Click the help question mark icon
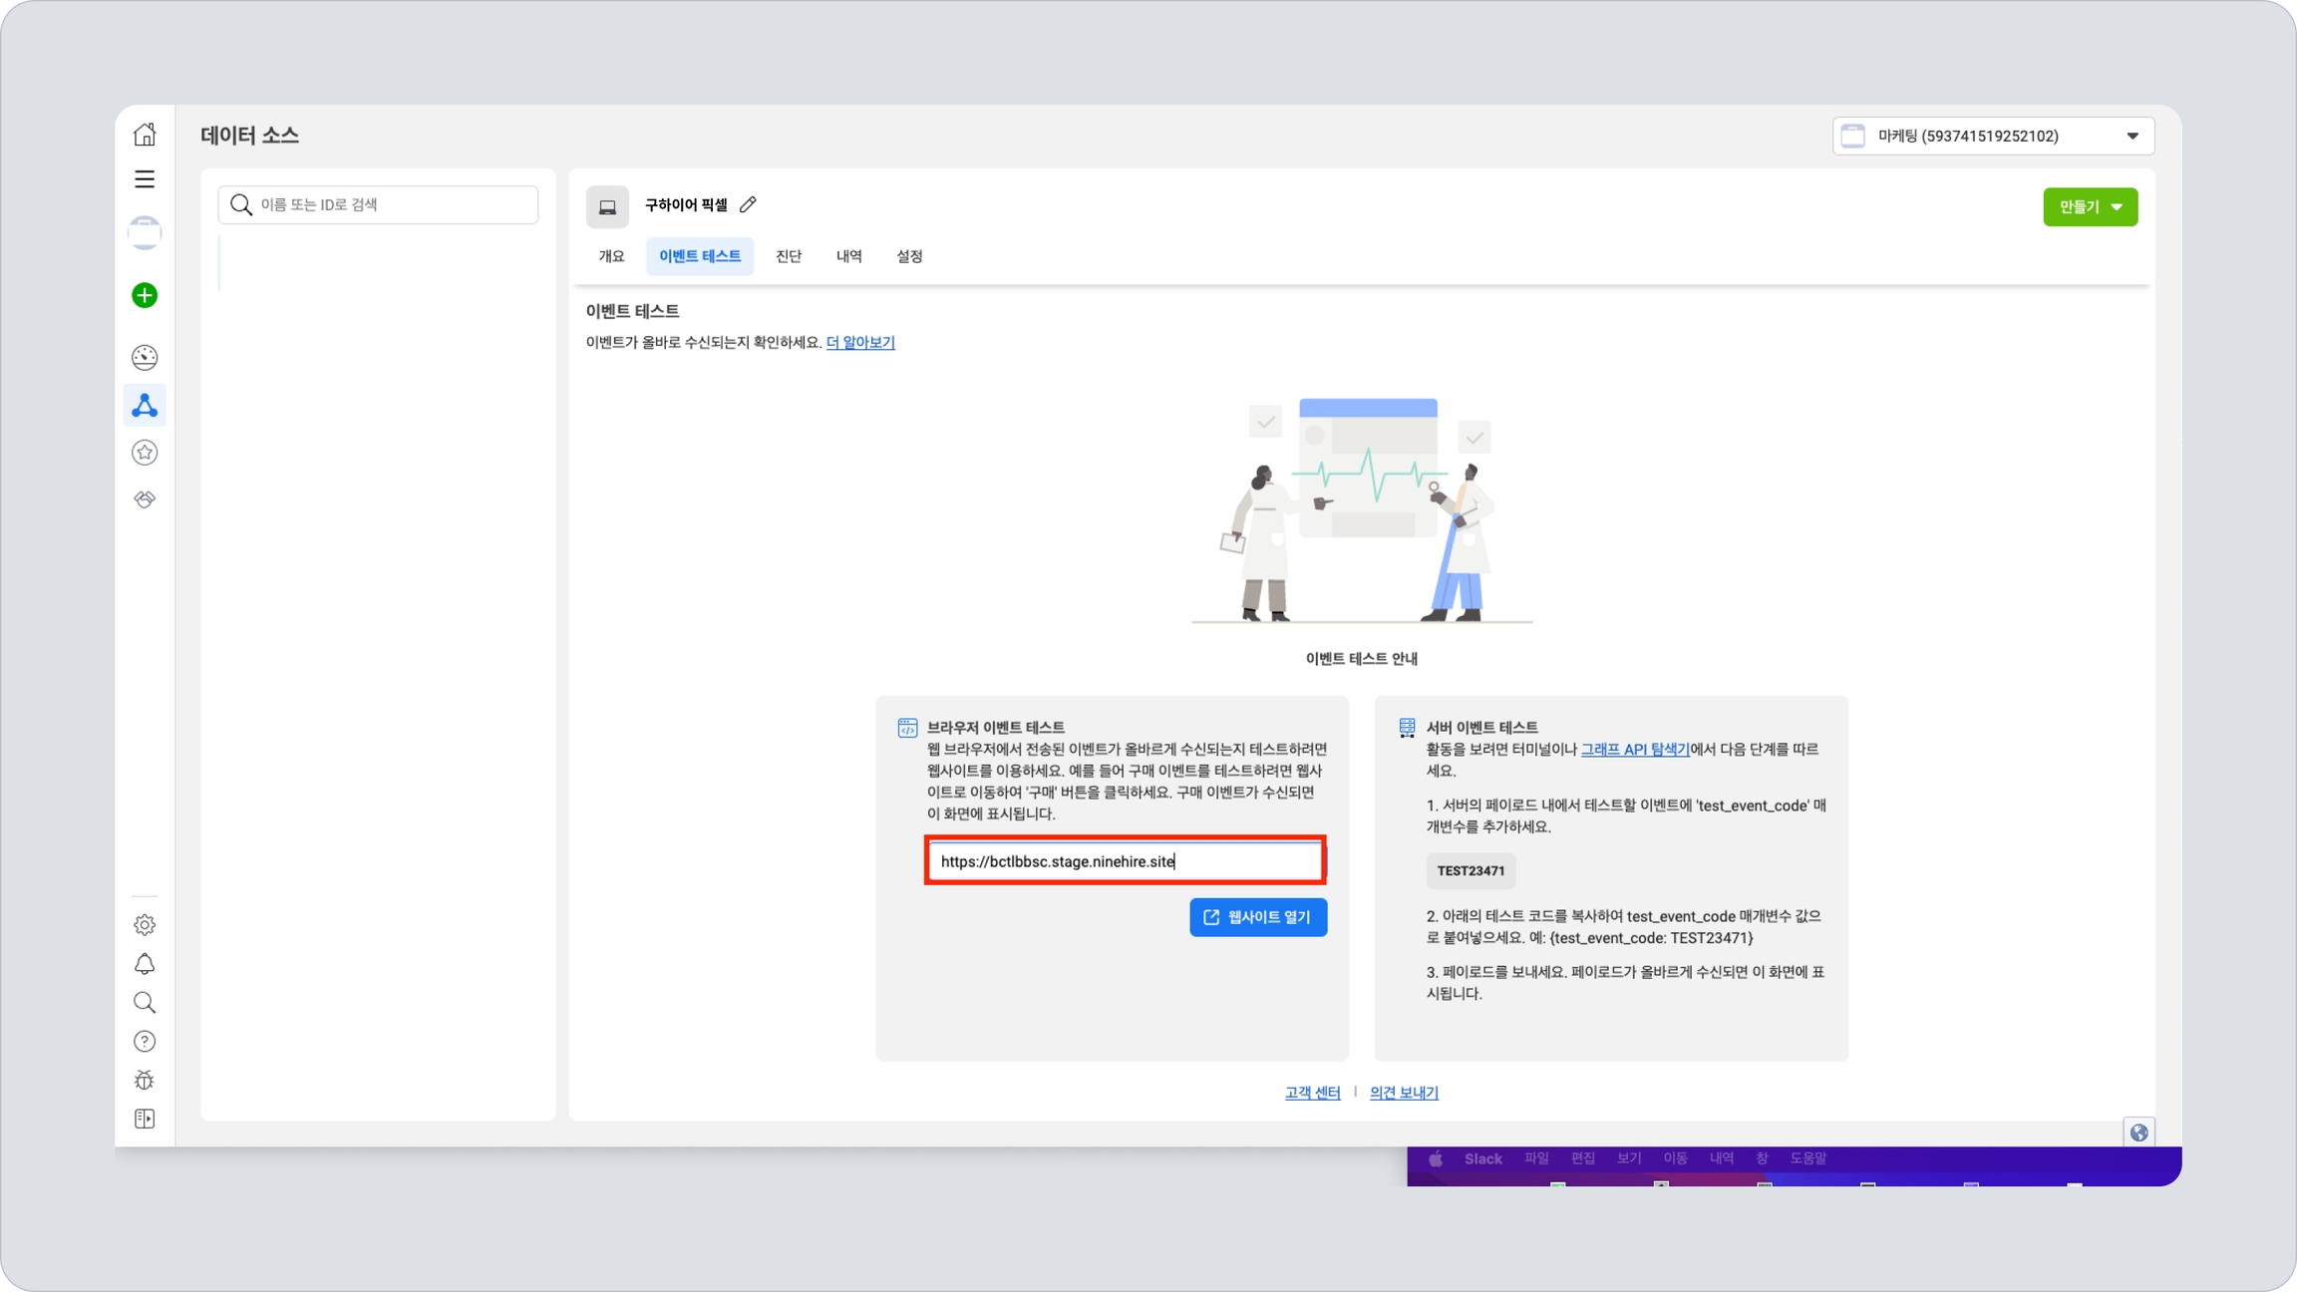 145,1041
